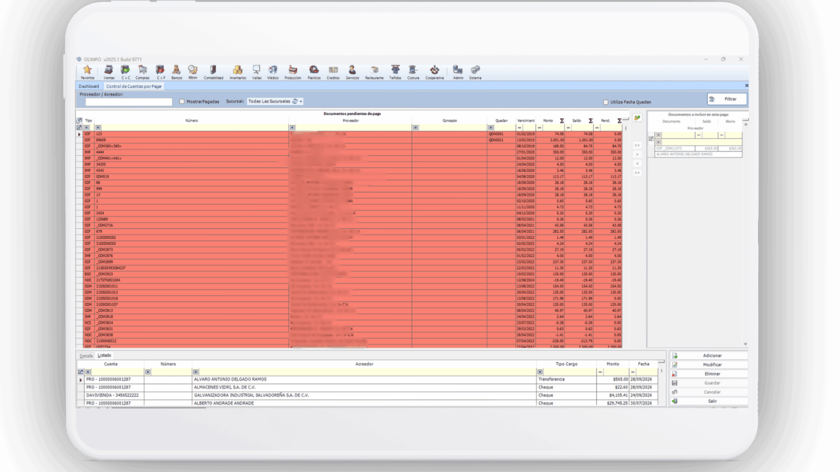Open the Plasticos module icon

[x=314, y=72]
